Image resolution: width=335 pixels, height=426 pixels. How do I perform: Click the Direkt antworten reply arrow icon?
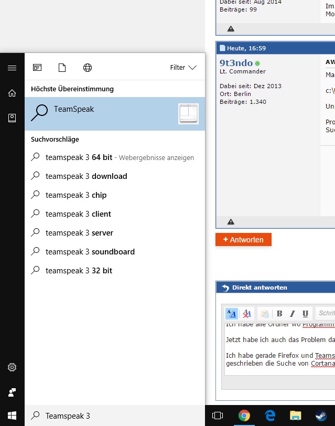coord(225,287)
